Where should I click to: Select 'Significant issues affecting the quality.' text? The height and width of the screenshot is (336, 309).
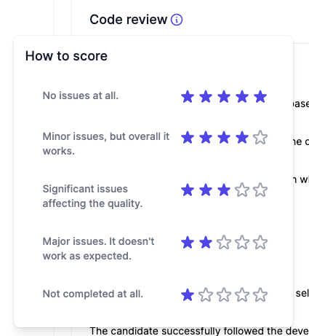pyautogui.click(x=92, y=196)
